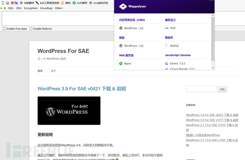Click the Wappalyzer panel scroll up arrow

pyautogui.click(x=213, y=15)
